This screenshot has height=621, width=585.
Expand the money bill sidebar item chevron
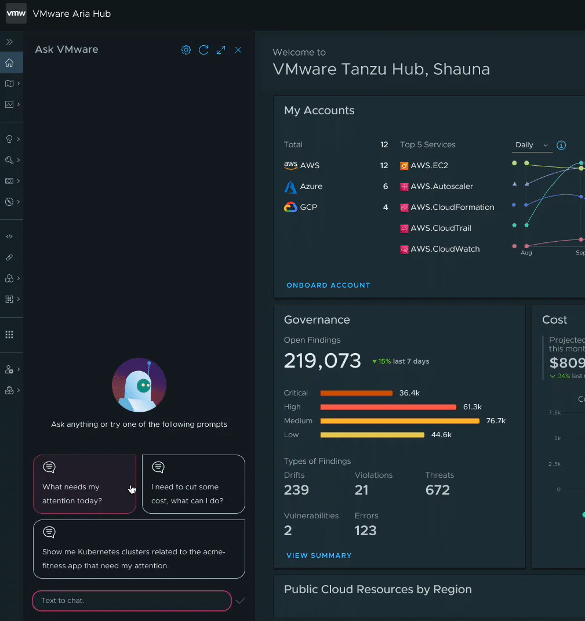[18, 181]
